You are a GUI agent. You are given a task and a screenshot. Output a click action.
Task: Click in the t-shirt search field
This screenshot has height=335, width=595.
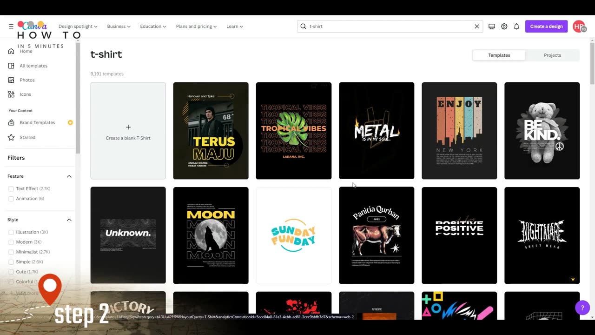(x=390, y=27)
